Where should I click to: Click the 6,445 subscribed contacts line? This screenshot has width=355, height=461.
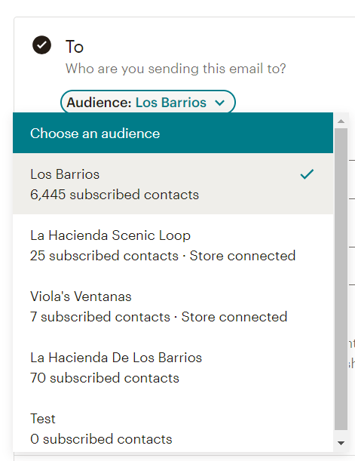(115, 195)
